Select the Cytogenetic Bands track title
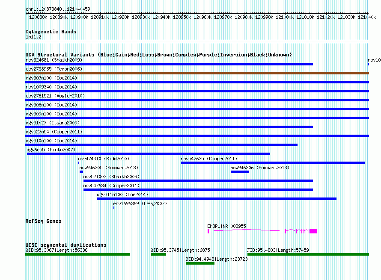Viewport: 381px width, 280px height. tap(51, 32)
